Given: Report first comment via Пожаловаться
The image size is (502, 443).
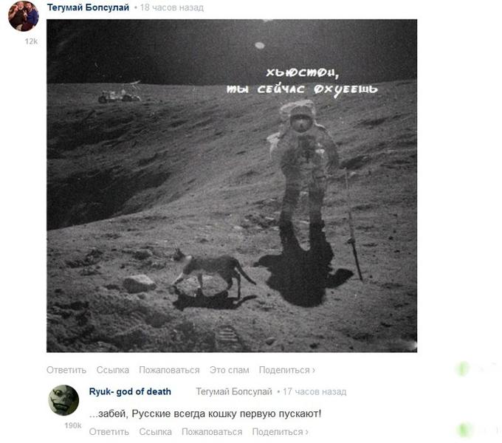Looking at the screenshot, I should pos(169,370).
